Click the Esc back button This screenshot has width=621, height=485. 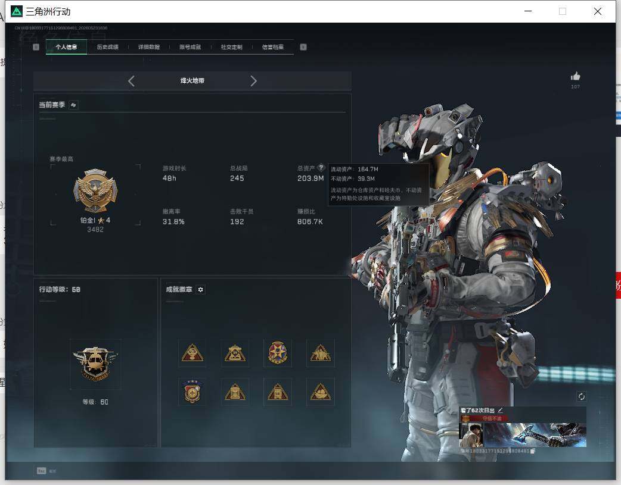coord(42,471)
